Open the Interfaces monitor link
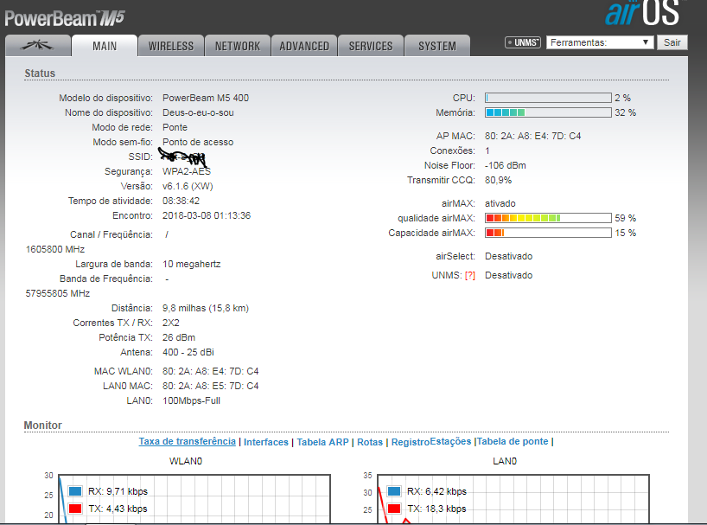Screen dimensions: 707x525 click(x=266, y=442)
